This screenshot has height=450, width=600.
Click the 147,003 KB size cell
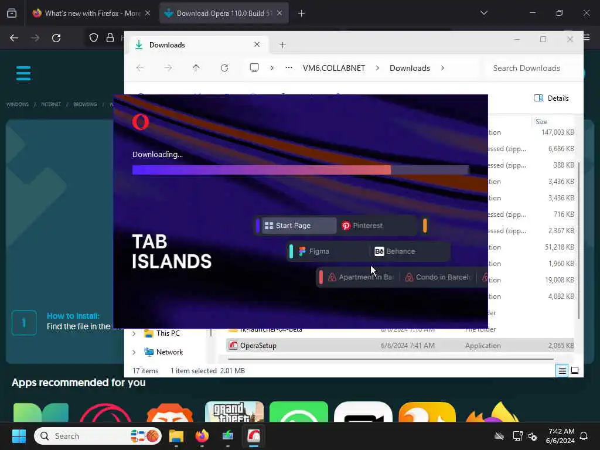[x=558, y=132]
